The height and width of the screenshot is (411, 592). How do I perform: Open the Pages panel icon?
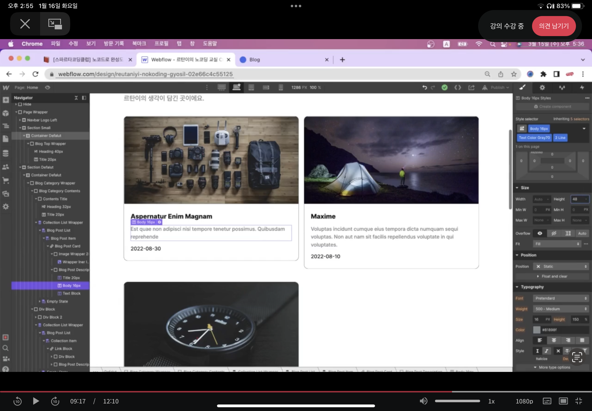tap(6, 139)
